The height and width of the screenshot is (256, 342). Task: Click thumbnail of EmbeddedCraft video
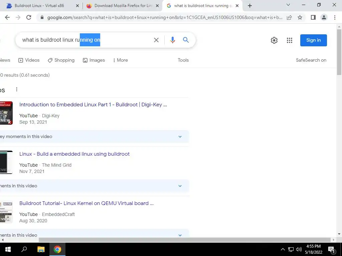pyautogui.click(x=6, y=212)
